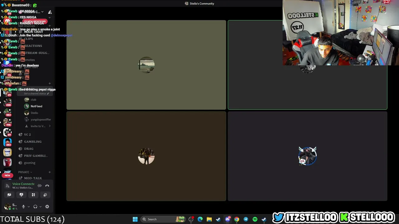The width and height of the screenshot is (399, 224).
Task: Open your user profile avatar panel
Action: point(7,207)
